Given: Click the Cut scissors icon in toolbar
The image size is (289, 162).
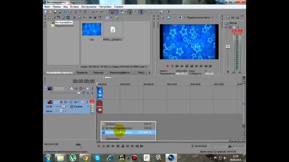Looking at the screenshot, I should click(76, 12).
